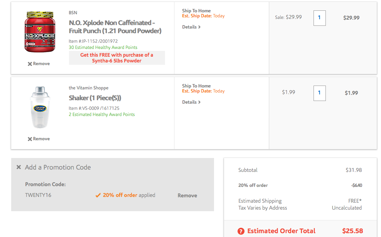Image resolution: width=381 pixels, height=237 pixels.
Task: Collapse the Add a Promotion Code panel
Action: (19, 167)
